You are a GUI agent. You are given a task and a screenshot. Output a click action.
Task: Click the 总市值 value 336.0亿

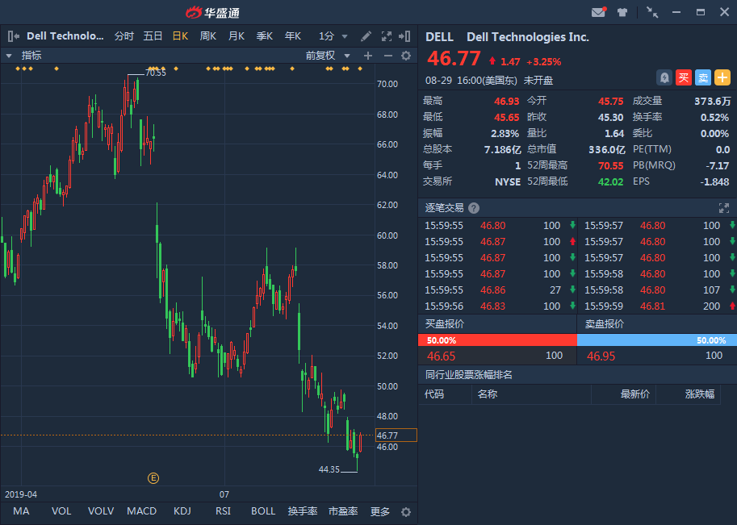coord(607,149)
